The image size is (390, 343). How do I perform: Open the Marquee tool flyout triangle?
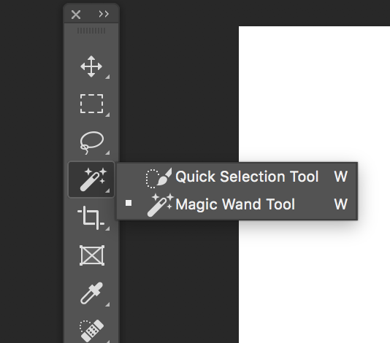tap(107, 115)
